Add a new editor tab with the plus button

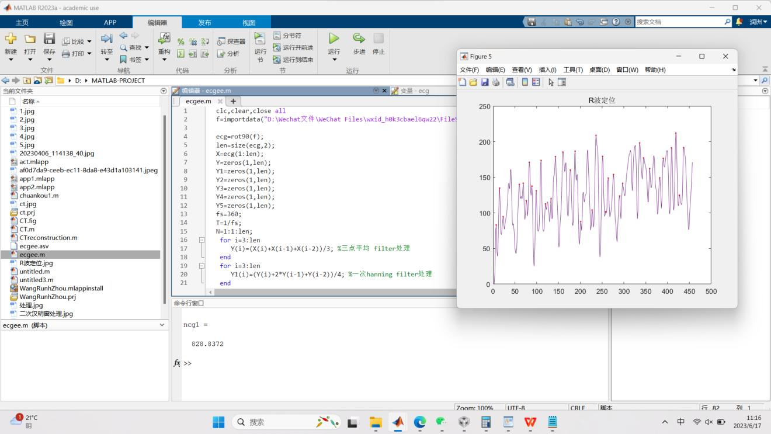click(233, 101)
